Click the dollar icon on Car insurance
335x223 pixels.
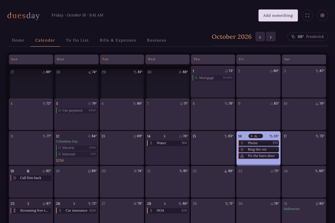[x=60, y=210]
